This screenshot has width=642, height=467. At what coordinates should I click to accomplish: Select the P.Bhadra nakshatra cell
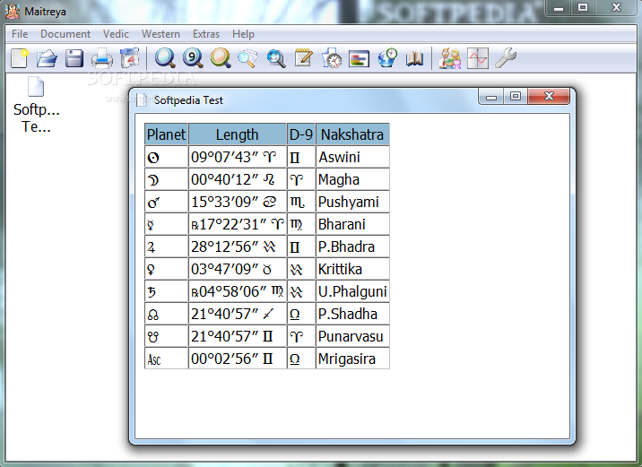pyautogui.click(x=352, y=246)
